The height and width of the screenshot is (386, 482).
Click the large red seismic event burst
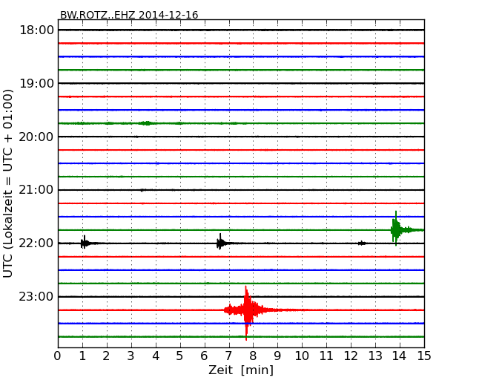coord(247,312)
